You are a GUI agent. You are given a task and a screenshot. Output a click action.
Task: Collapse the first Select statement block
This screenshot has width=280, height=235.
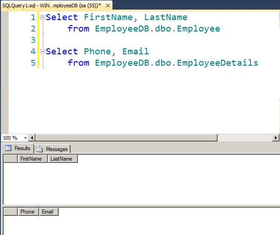click(x=42, y=17)
